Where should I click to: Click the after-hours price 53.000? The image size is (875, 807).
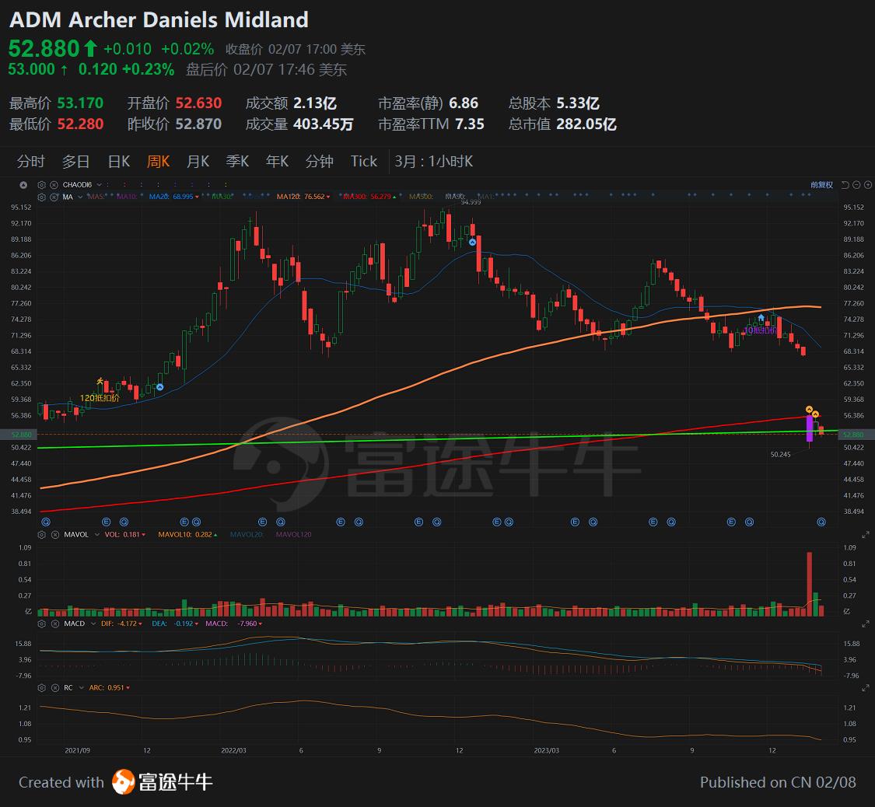[31, 69]
